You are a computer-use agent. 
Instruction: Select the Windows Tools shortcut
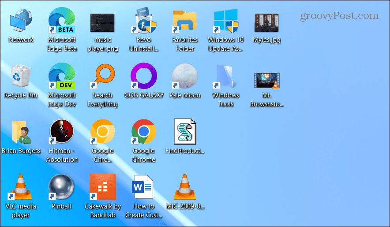(x=225, y=78)
